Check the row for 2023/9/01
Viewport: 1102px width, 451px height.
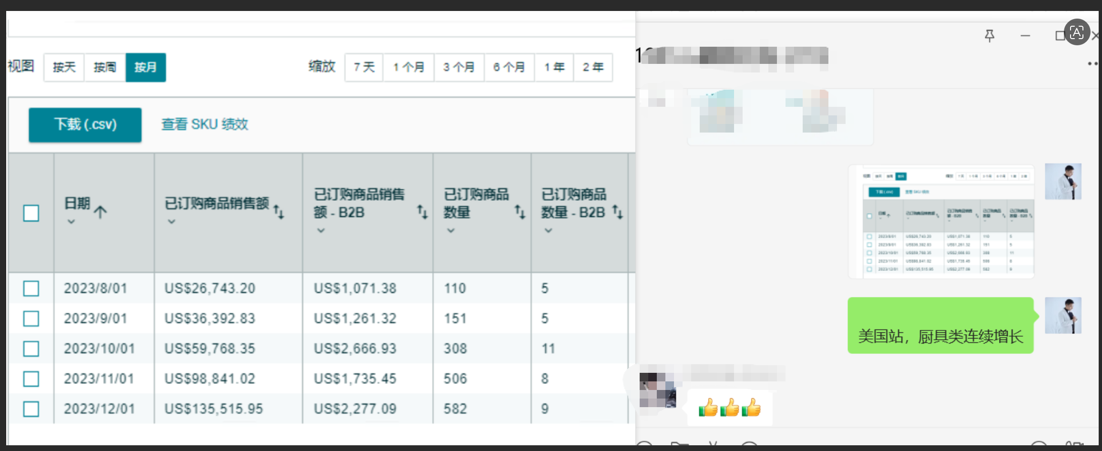[31, 318]
